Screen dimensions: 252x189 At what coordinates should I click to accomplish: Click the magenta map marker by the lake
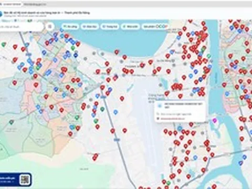pos(214,120)
